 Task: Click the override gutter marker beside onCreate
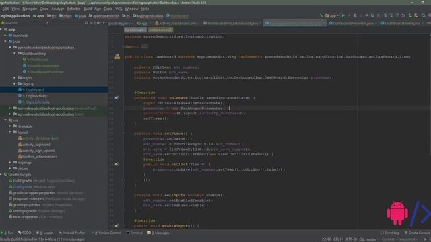coord(117,98)
